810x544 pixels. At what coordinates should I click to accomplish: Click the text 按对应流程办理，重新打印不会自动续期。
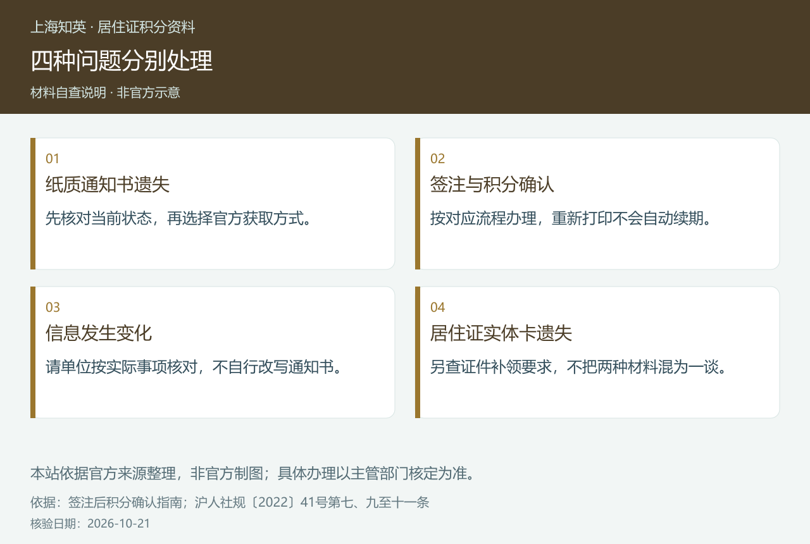tap(571, 218)
